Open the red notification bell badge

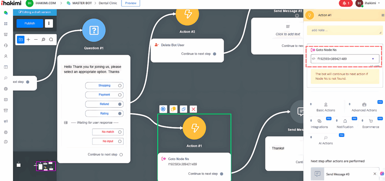pos(345,3)
